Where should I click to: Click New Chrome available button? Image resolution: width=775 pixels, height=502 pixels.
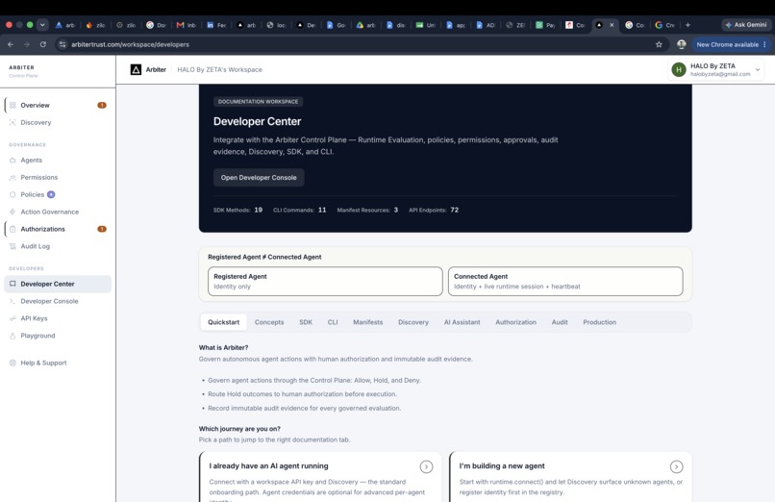(731, 44)
